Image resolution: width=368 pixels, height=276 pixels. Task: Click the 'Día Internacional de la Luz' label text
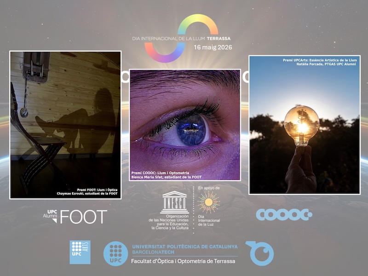pyautogui.click(x=209, y=220)
